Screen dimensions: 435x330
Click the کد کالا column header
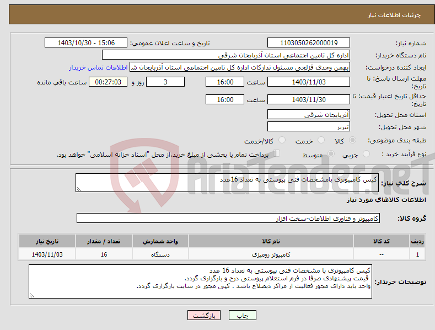click(382, 241)
